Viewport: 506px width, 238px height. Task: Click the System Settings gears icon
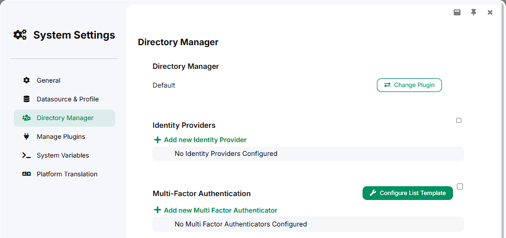coord(20,35)
